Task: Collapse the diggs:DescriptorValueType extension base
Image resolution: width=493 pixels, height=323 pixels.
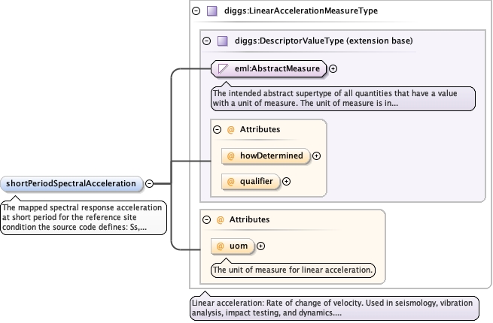Action: pos(206,41)
